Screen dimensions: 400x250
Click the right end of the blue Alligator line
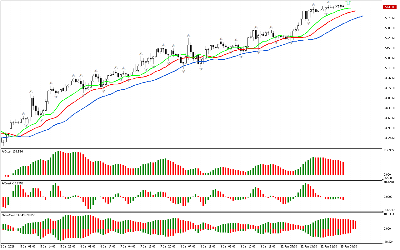pyautogui.click(x=362, y=16)
